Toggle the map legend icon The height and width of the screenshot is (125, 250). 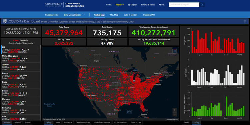(x=175, y=51)
